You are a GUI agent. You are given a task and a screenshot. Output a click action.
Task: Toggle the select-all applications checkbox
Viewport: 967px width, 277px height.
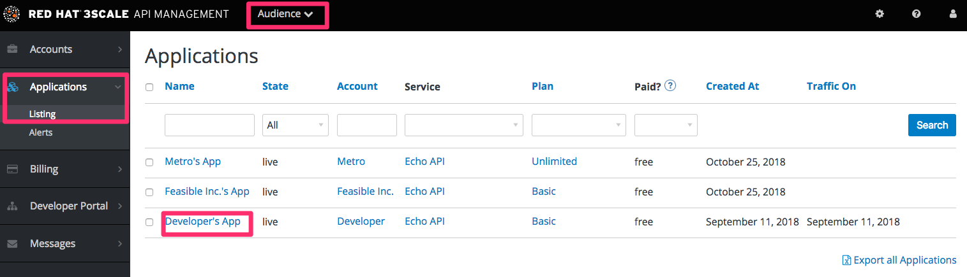(149, 87)
